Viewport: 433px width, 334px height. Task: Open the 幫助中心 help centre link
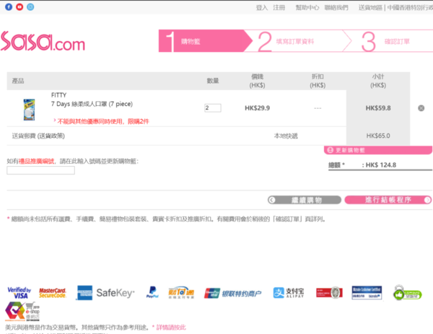[x=307, y=8]
